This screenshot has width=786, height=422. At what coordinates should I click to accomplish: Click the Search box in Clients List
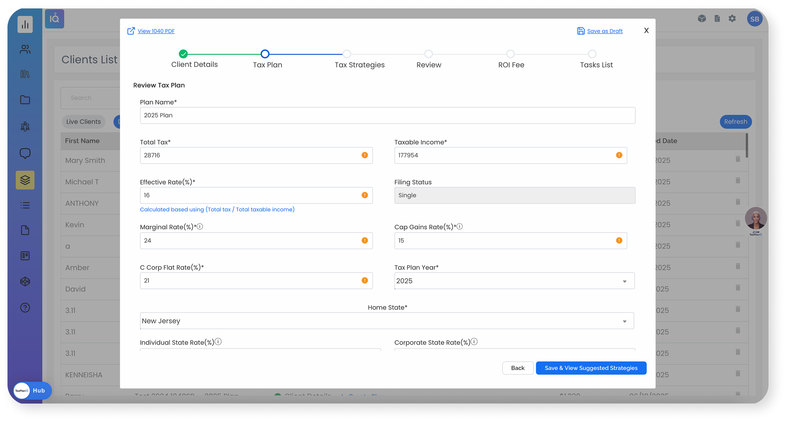pos(90,98)
